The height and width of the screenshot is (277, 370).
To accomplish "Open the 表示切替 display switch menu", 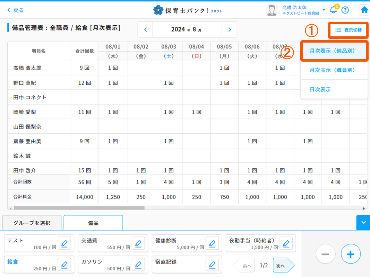I will pos(348,30).
